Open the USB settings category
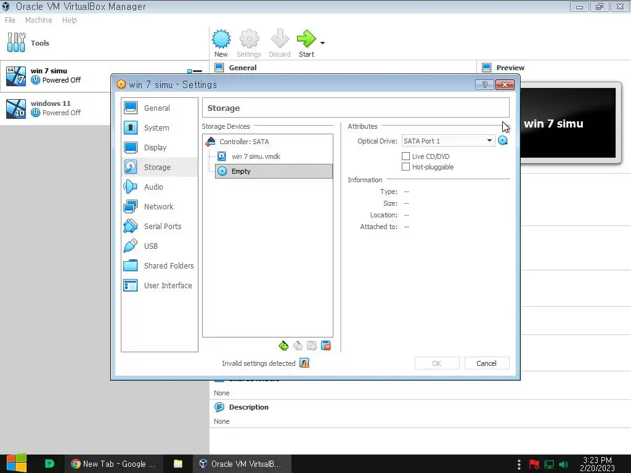The image size is (631, 473). click(160, 246)
